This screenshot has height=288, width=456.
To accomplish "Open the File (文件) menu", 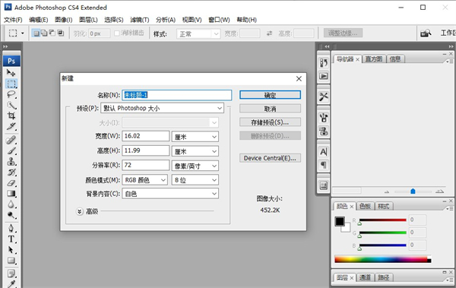I will point(13,20).
